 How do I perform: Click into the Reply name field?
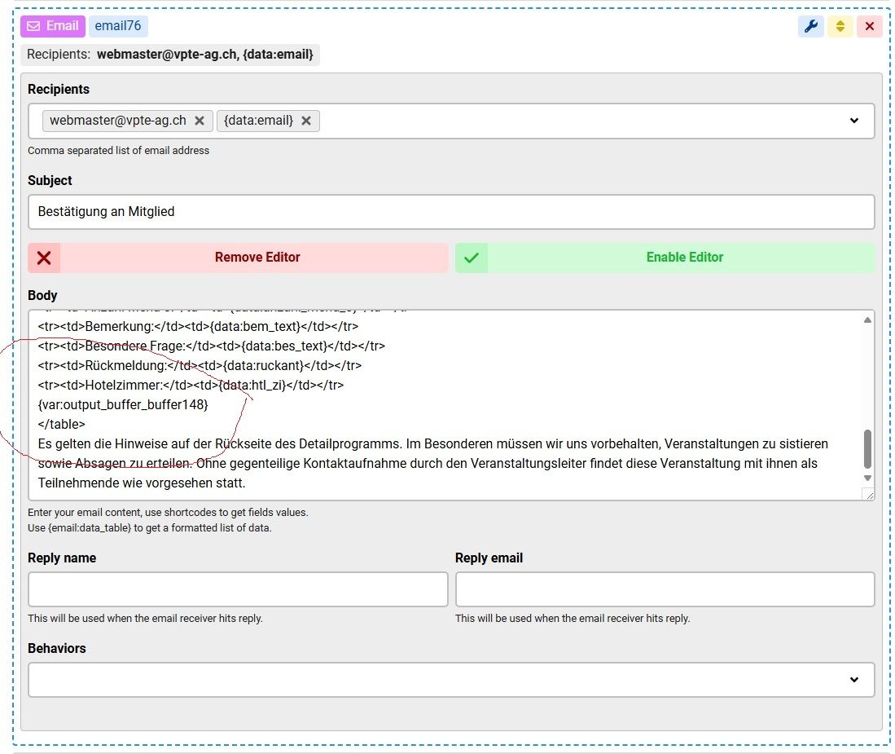point(238,589)
